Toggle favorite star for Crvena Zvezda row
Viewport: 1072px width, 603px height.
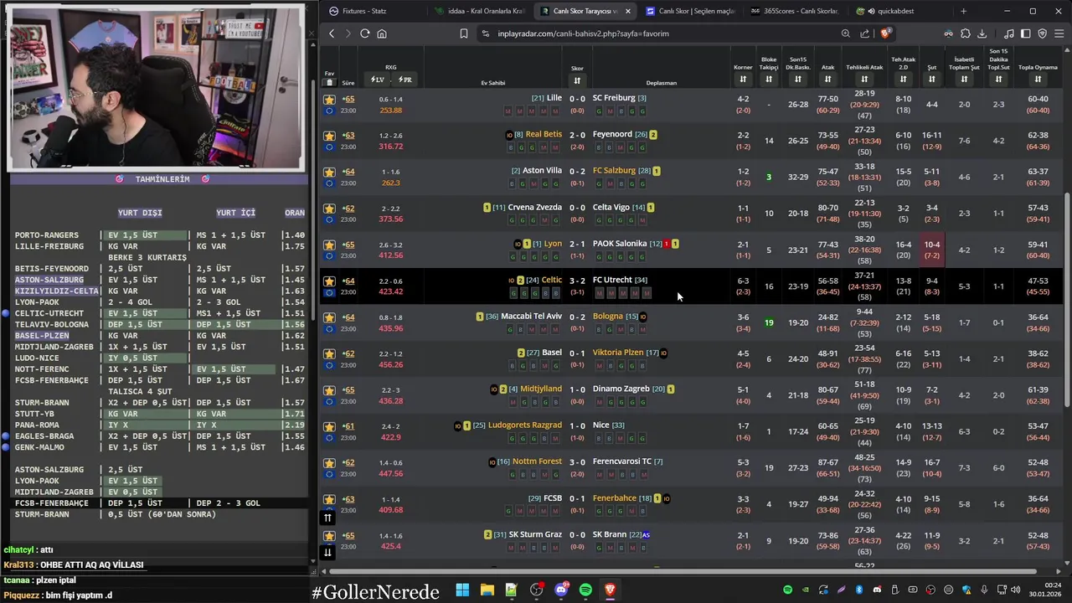(x=329, y=209)
